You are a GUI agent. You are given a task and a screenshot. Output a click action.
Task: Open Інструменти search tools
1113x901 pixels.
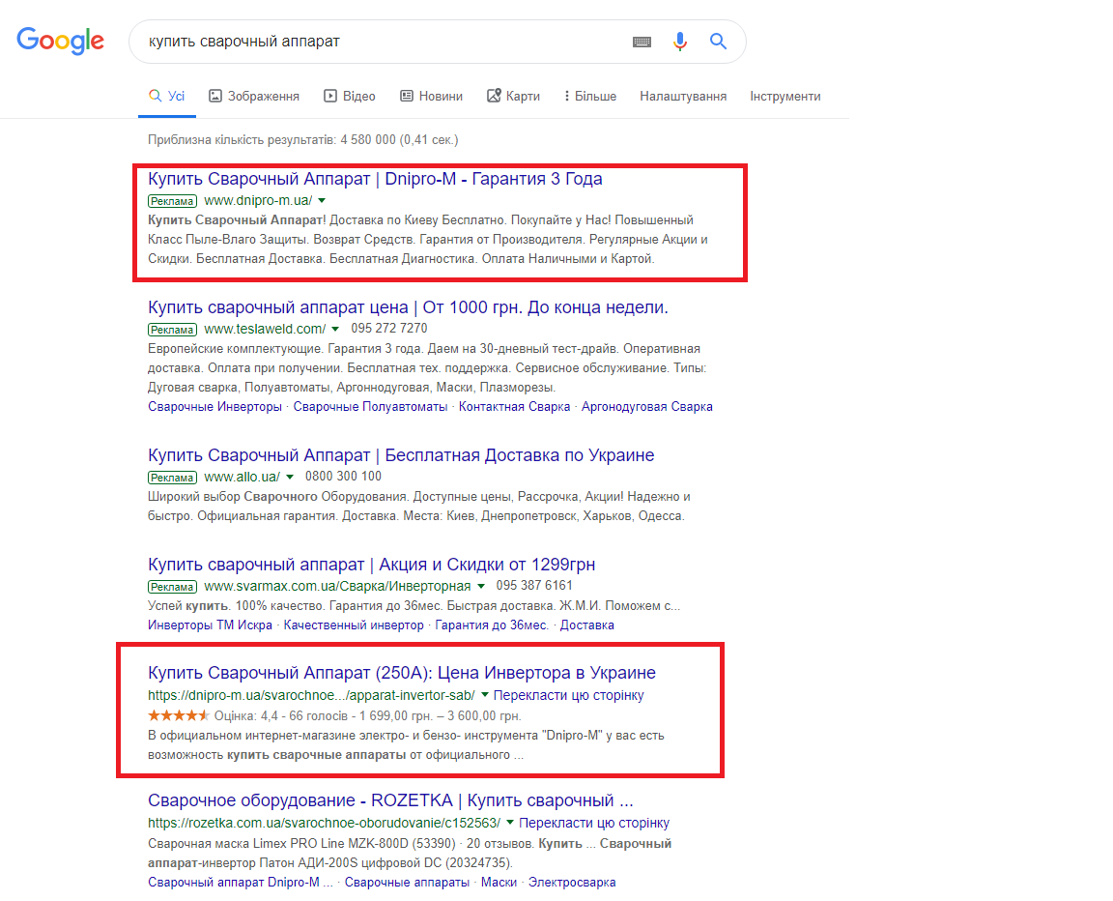(x=785, y=96)
